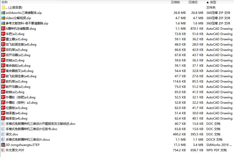Click the 前机架(a2).dwg file icon
The width and height of the screenshot is (234, 157).
click(x=3, y=82)
